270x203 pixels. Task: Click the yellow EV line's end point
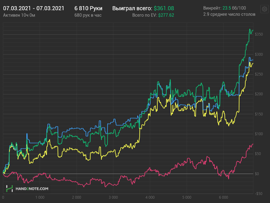(x=253, y=64)
